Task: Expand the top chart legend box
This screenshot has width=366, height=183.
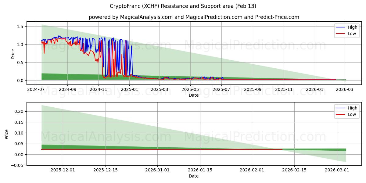Action: (x=346, y=30)
